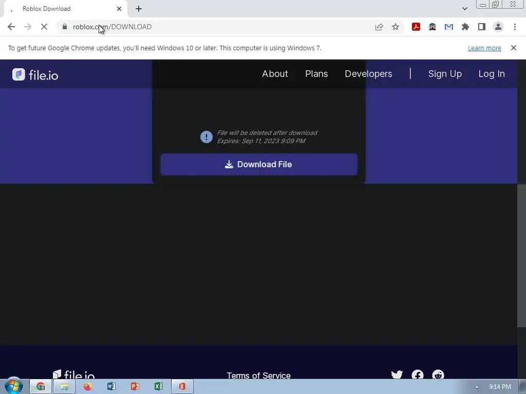Click 'File will be deleted after download' text
Viewport: 526px width, 394px height.
coord(267,133)
